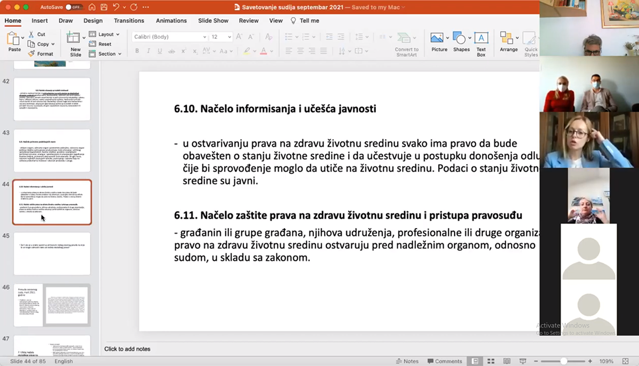This screenshot has height=366, width=639.
Task: Decrease font size with small A icon
Action: click(251, 37)
